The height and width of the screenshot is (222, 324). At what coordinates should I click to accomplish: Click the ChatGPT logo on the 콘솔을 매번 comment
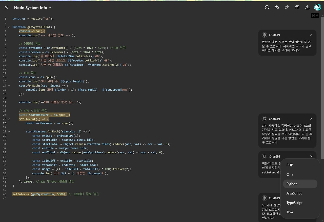(265, 35)
